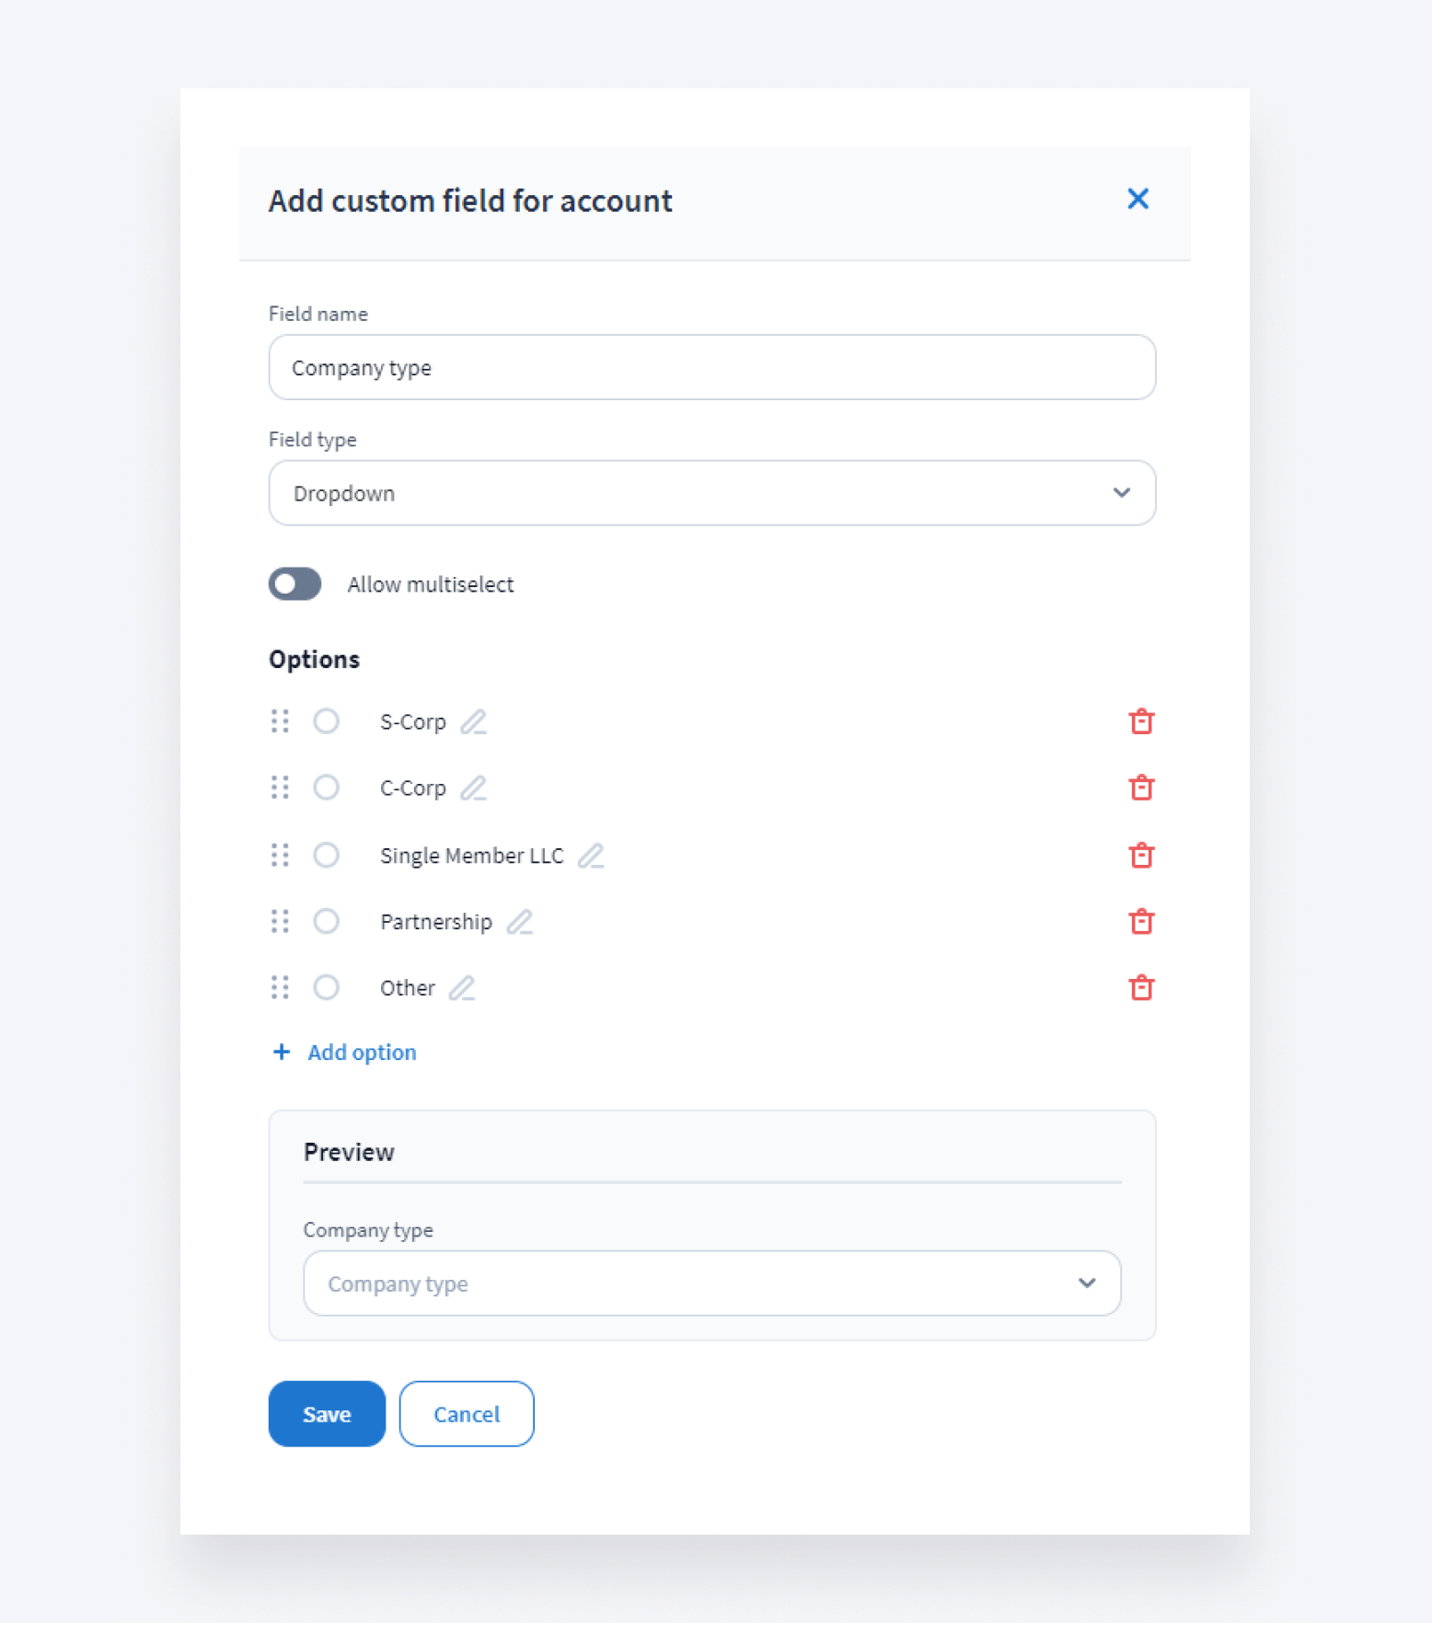1432x1634 pixels.
Task: Enable the Allow multiselect toggle
Action: pyautogui.click(x=294, y=584)
